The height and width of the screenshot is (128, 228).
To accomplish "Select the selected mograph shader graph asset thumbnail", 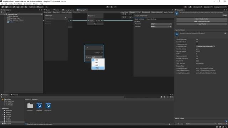I will 39,106.
